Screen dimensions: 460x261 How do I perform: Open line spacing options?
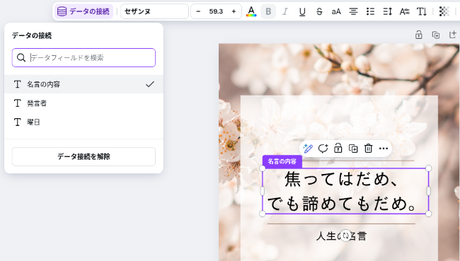[388, 11]
